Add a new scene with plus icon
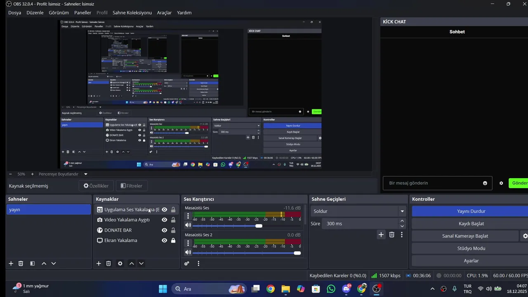Screen dimensions: 528x297 pyautogui.click(x=11, y=264)
